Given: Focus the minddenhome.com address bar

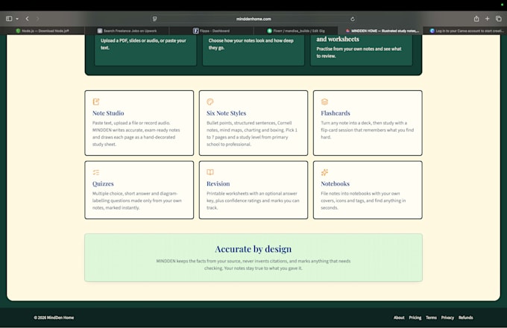Looking at the screenshot, I should pyautogui.click(x=253, y=19).
